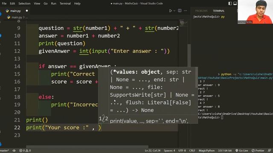The image size is (273, 153).
Task: Click the code minimap preview
Action: tap(183, 23)
